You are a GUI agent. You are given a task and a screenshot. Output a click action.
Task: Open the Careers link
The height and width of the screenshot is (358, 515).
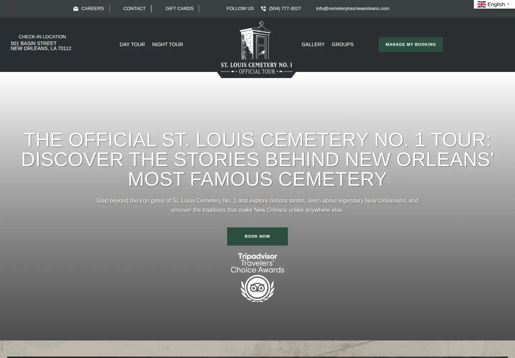point(93,9)
